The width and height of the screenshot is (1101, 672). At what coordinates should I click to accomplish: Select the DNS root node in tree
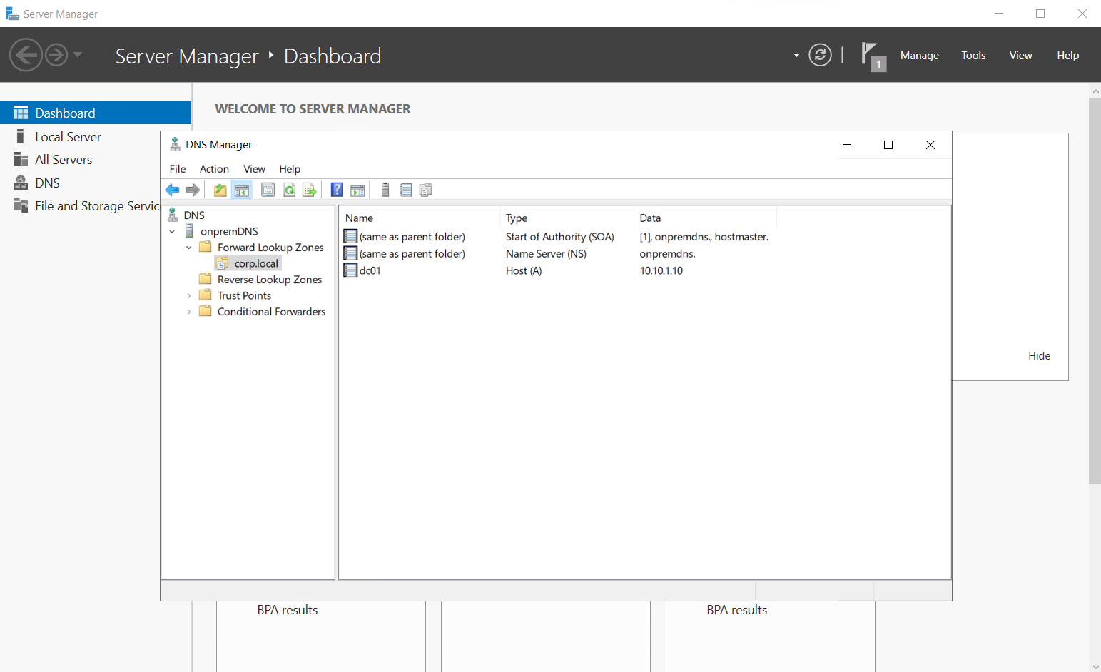pos(194,215)
